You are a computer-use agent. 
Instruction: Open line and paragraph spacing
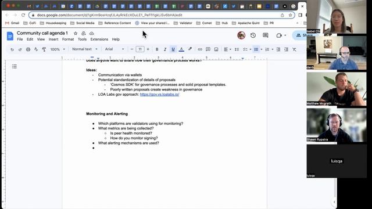click(237, 49)
